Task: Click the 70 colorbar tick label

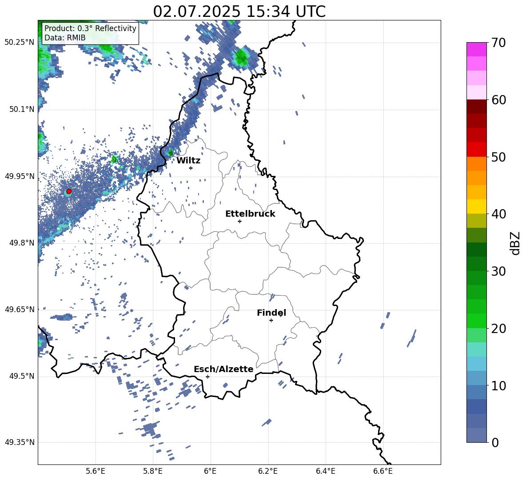Action: tap(498, 43)
